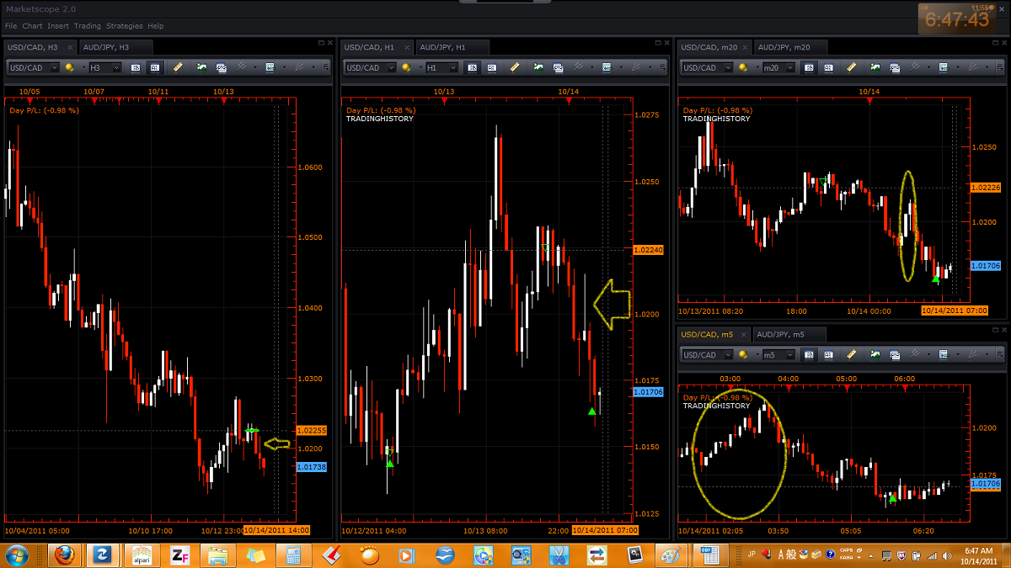Toggle the Ask price button in H1 chart toolbar
This screenshot has width=1011, height=568.
(x=492, y=67)
